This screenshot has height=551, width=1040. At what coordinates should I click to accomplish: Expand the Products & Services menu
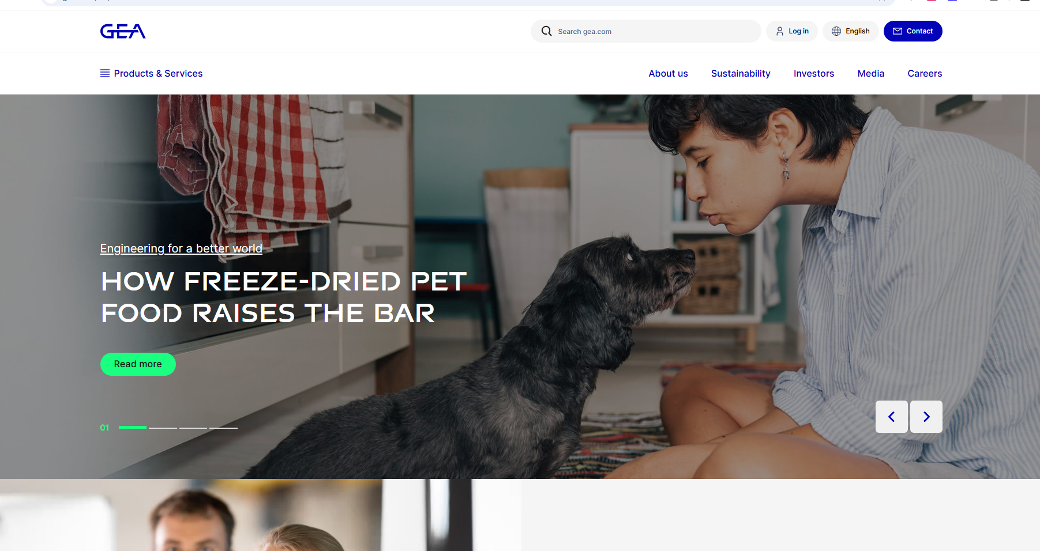click(152, 73)
